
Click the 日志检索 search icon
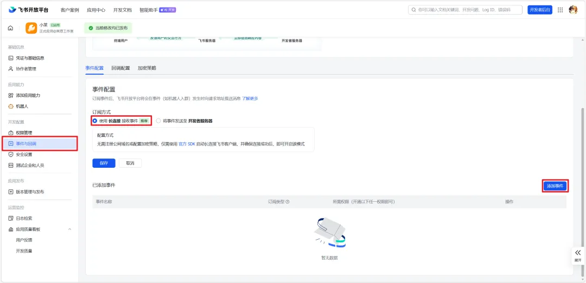pyautogui.click(x=11, y=218)
